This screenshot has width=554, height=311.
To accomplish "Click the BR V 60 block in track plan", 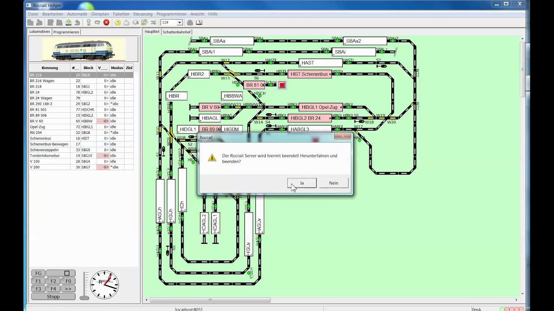I will 211,107.
